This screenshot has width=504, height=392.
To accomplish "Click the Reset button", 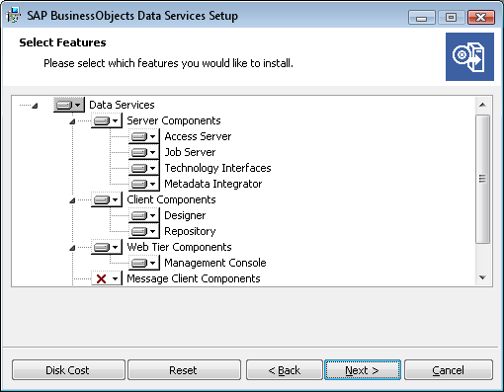I will pos(184,370).
